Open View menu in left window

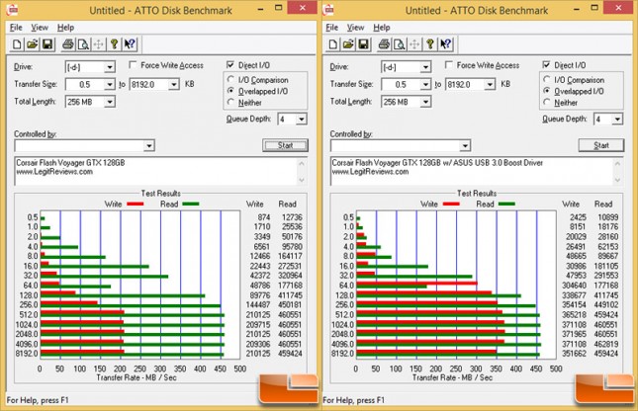pyautogui.click(x=40, y=28)
